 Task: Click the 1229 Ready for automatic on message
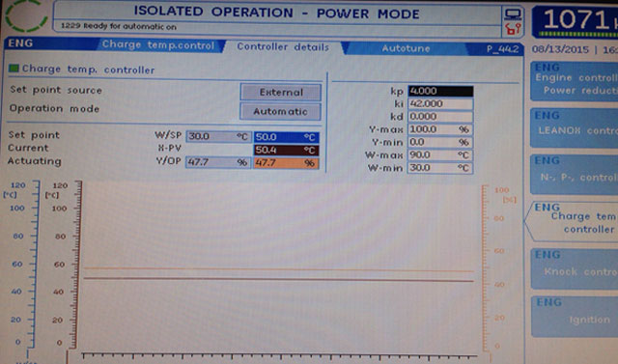119,26
